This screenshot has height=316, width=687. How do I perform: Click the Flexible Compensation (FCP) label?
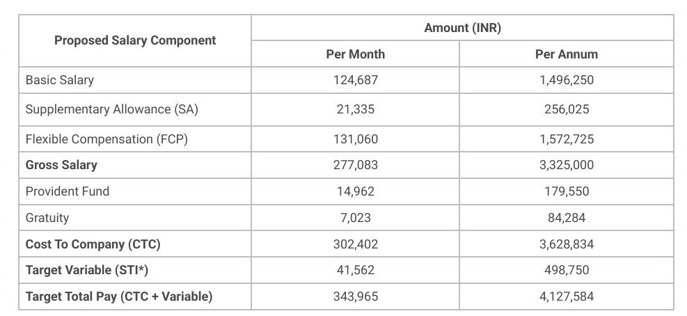pos(106,139)
